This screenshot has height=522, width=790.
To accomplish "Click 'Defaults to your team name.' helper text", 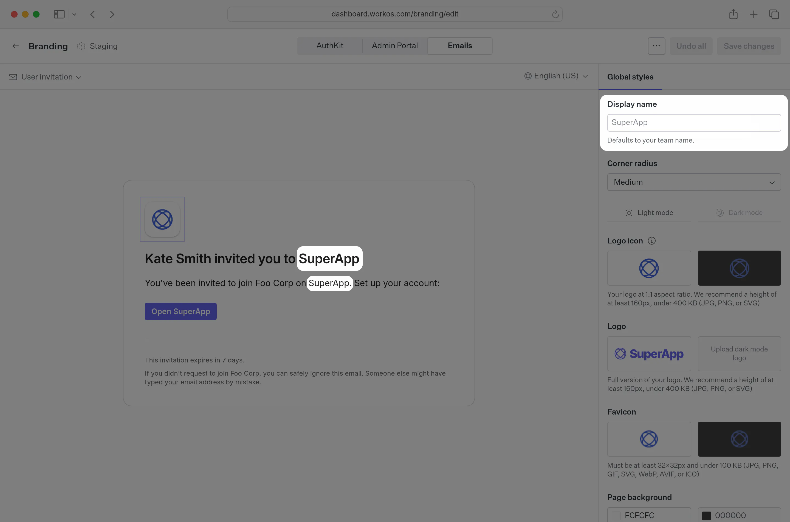I will (650, 140).
